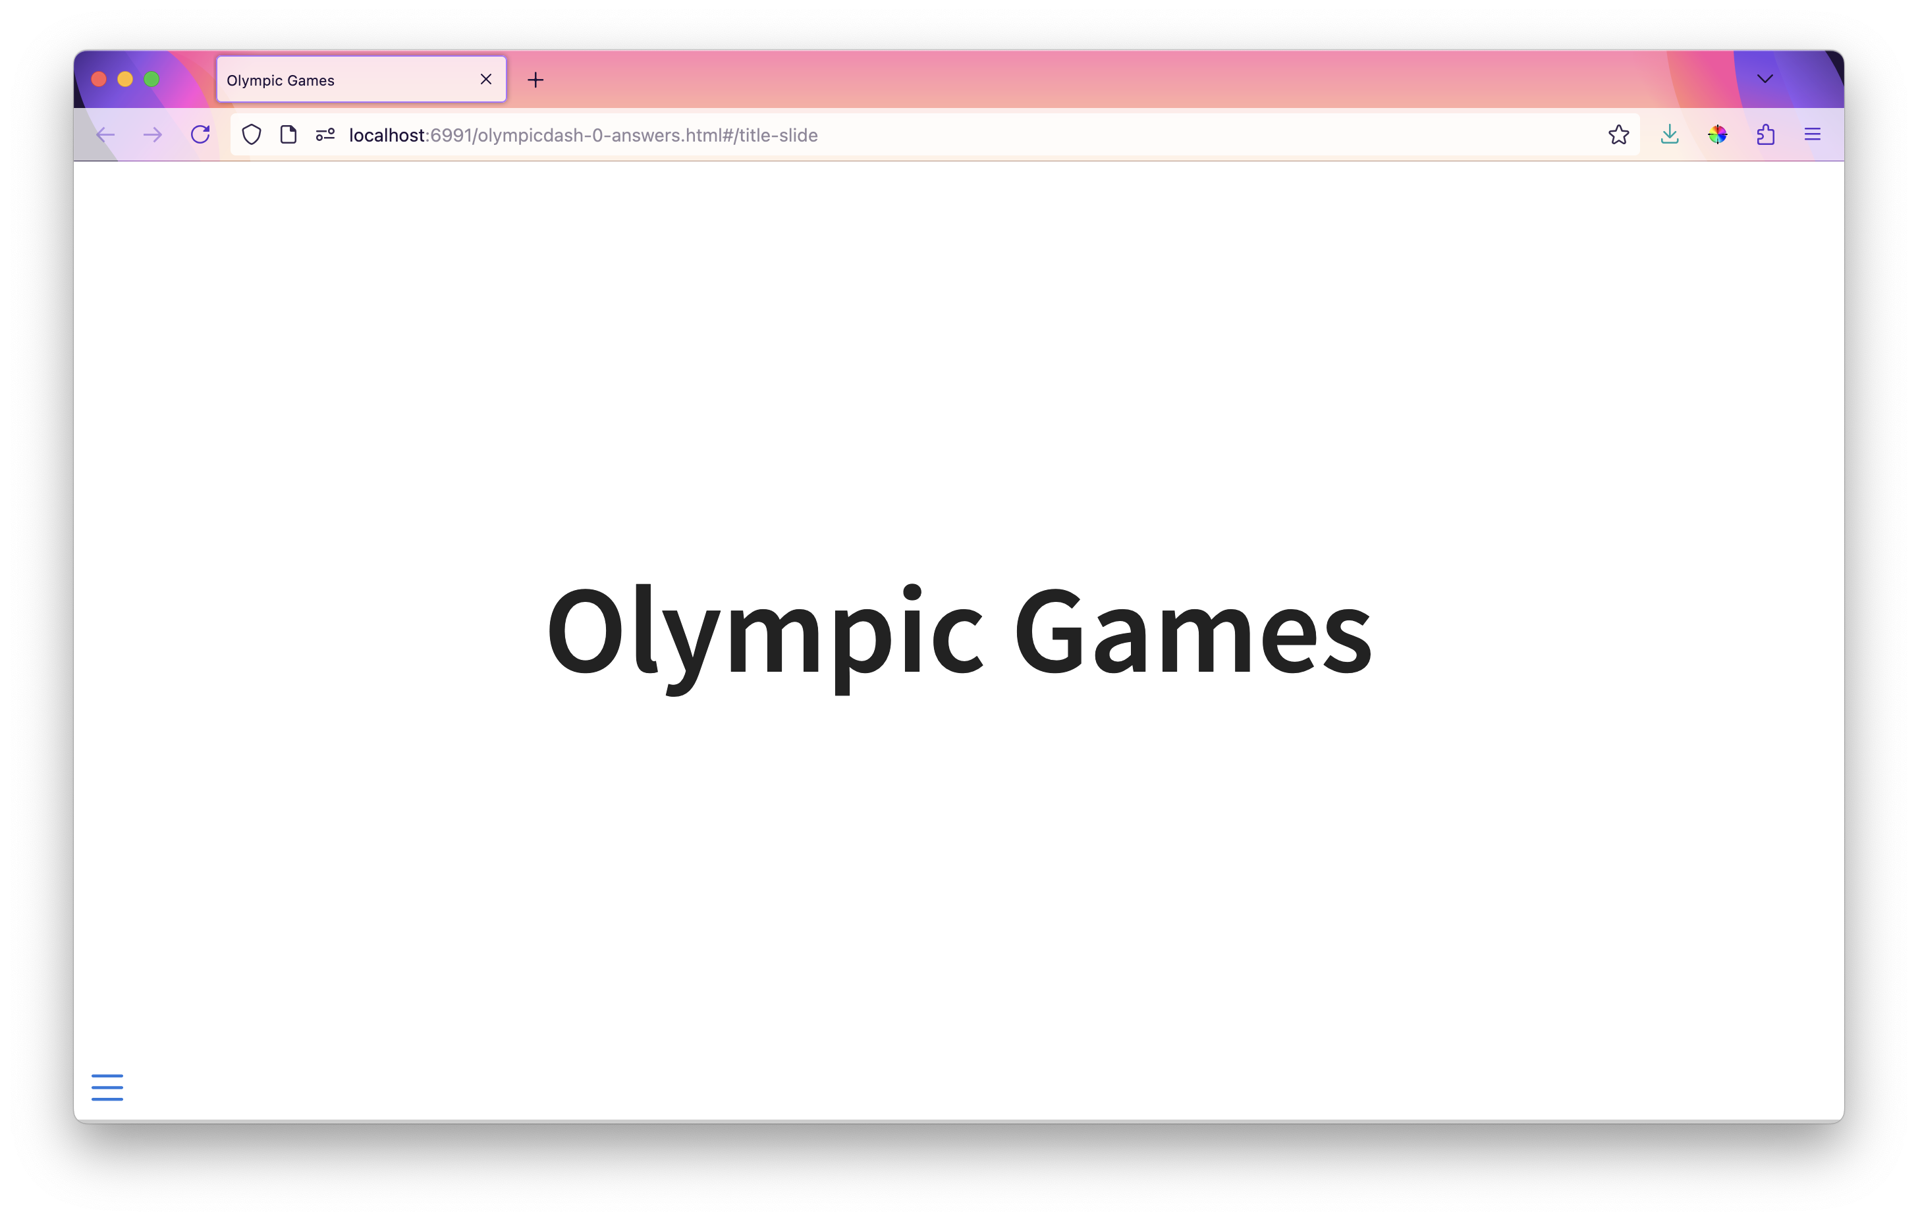Click the reload page button
The width and height of the screenshot is (1918, 1221).
coord(200,134)
